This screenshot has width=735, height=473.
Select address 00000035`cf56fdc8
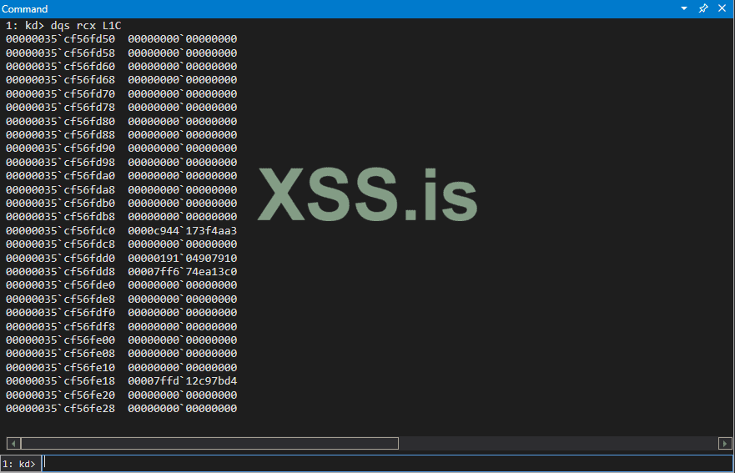click(x=60, y=244)
